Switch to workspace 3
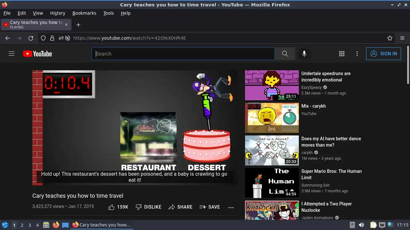The height and width of the screenshot is (230, 410). click(29, 225)
